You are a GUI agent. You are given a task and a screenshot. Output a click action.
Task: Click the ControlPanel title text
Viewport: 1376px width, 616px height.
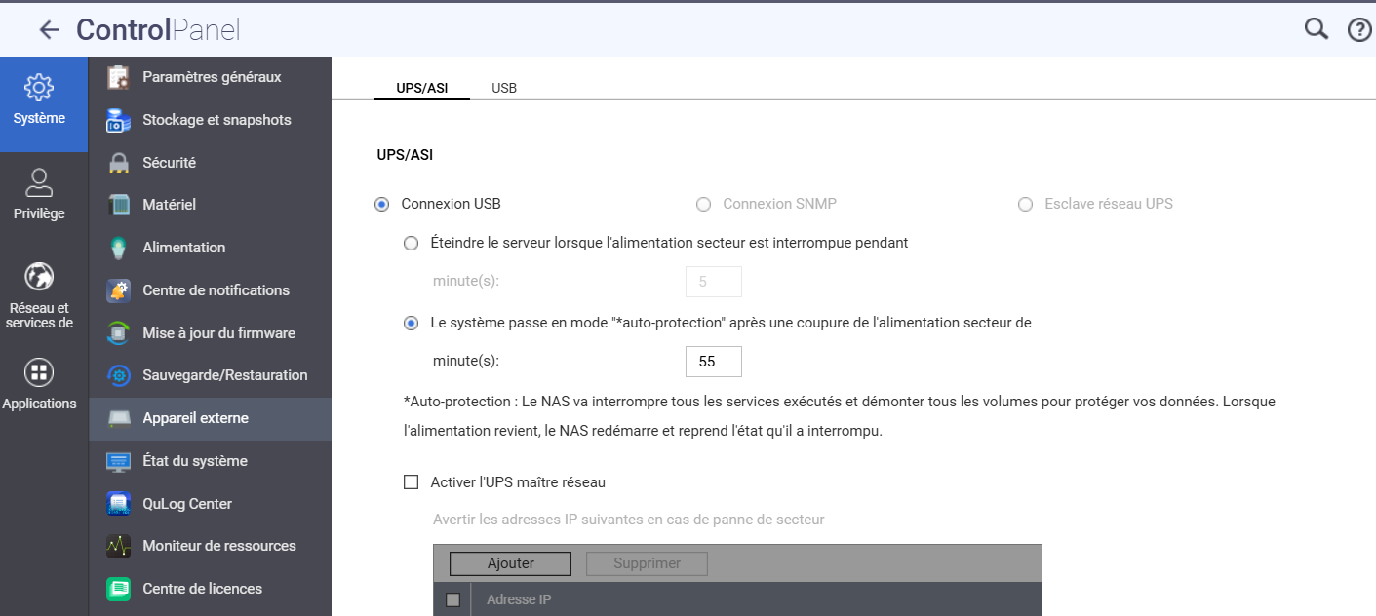point(158,30)
